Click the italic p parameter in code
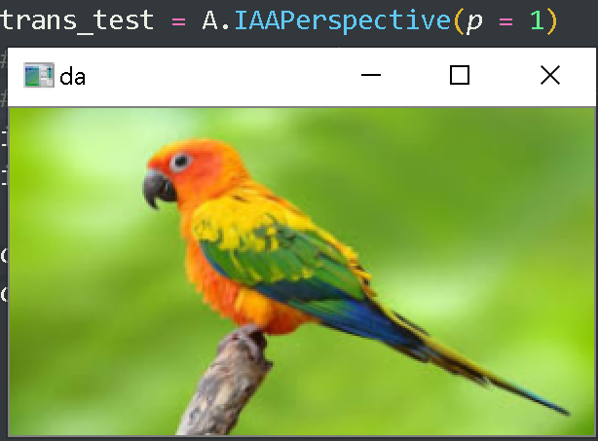Viewport: 598px width, 441px height. (474, 22)
